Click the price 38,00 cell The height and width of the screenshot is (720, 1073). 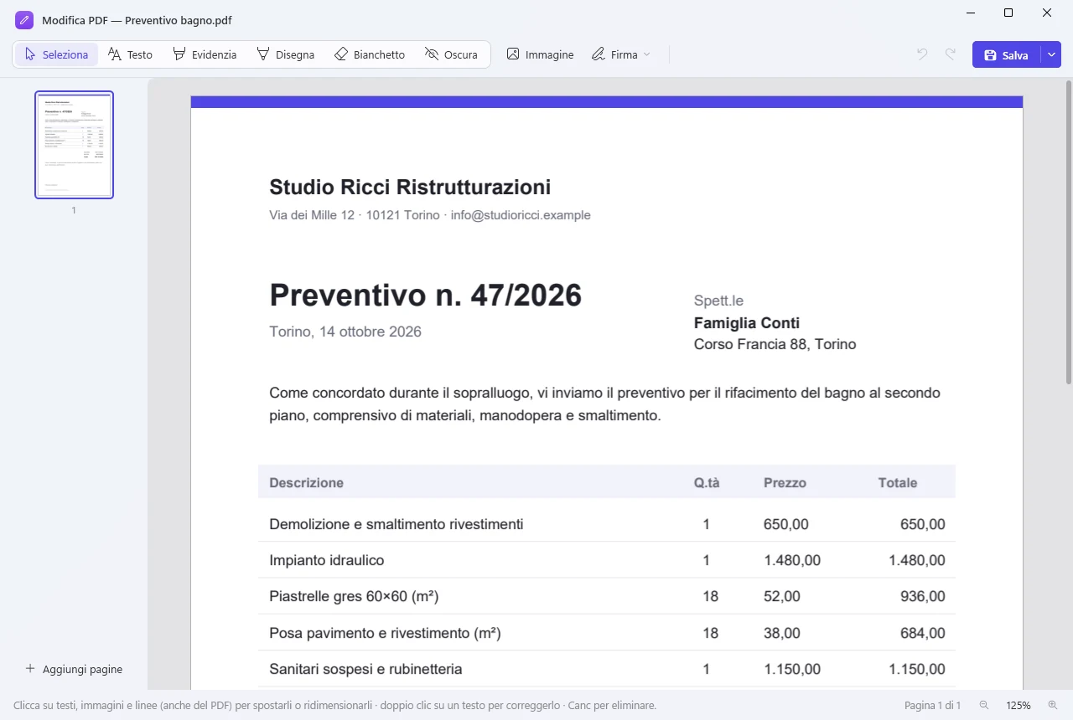[x=782, y=633]
